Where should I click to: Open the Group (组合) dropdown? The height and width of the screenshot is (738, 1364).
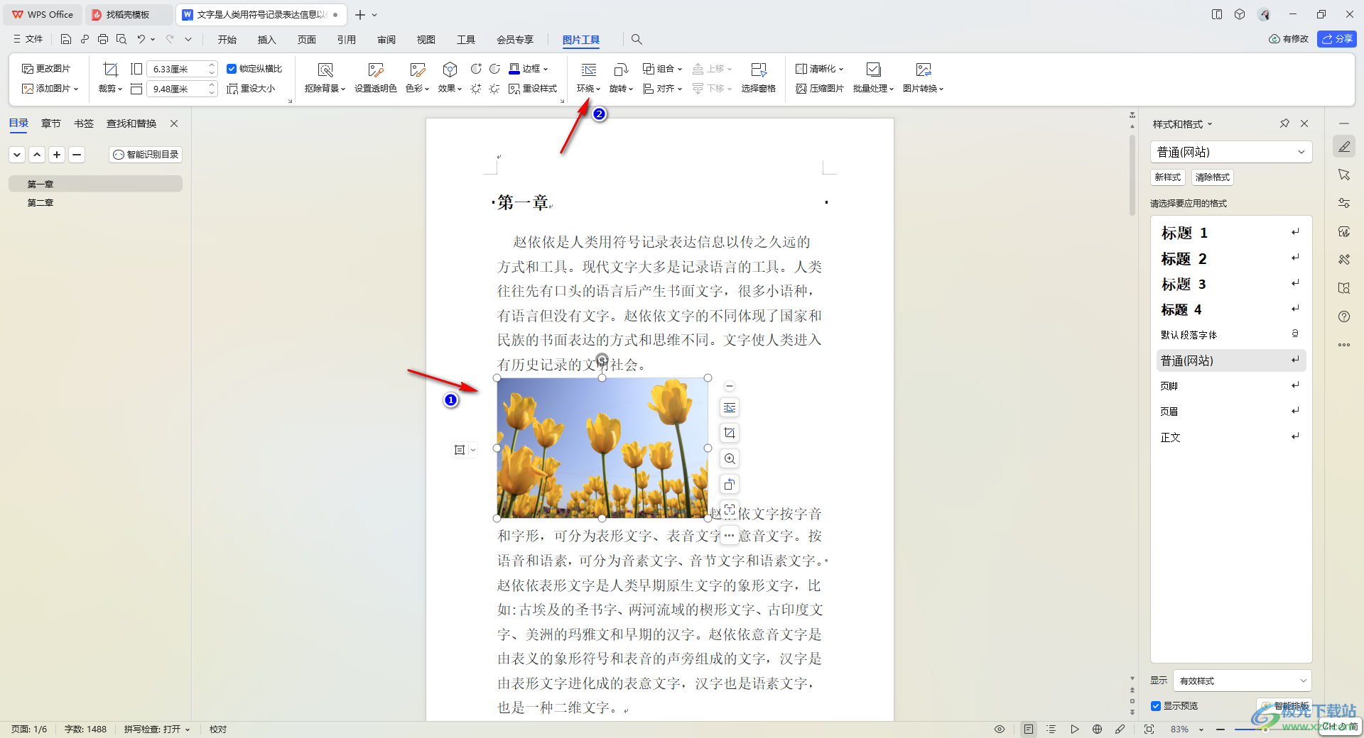click(x=662, y=69)
